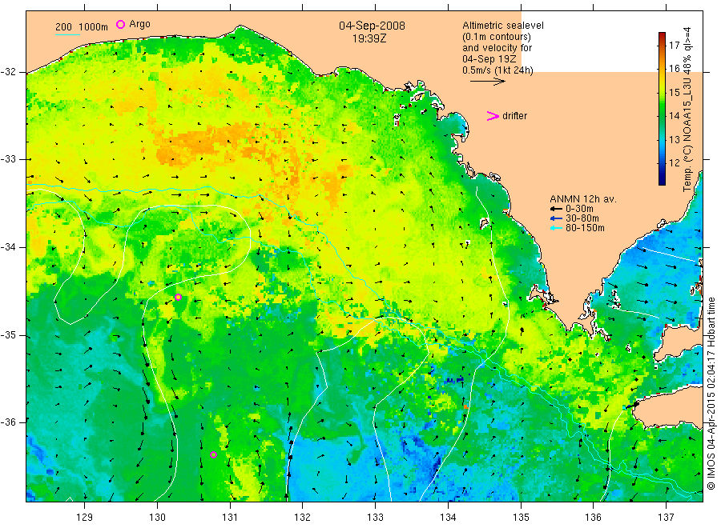Viewport: 721px width, 528px height.
Task: Click the 17 degree color bar label
Action: (x=674, y=45)
